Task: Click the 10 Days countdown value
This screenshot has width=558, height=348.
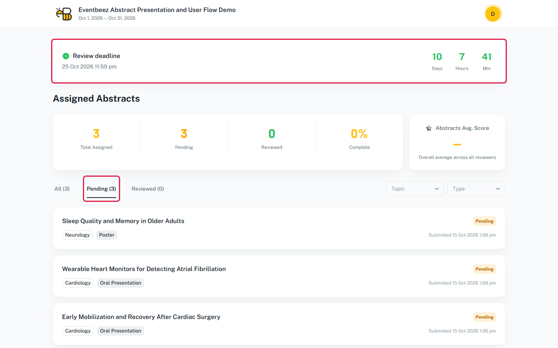Action: point(437,57)
